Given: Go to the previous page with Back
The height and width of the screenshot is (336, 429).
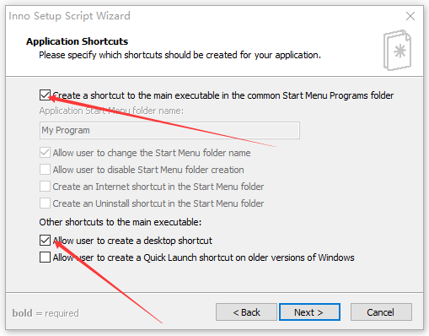Looking at the screenshot, I should coord(246,312).
